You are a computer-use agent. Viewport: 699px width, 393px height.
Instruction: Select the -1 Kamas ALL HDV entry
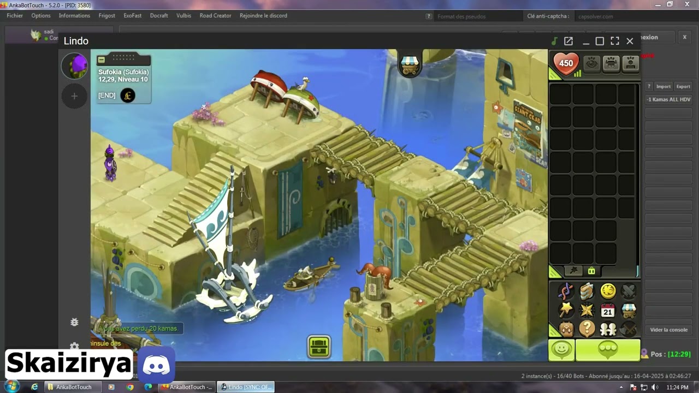(669, 99)
